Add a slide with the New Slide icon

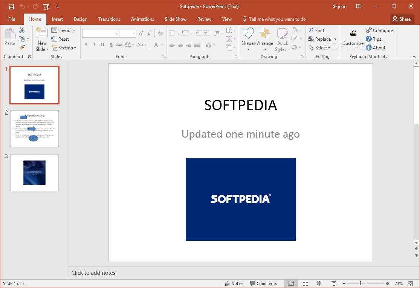coord(42,33)
